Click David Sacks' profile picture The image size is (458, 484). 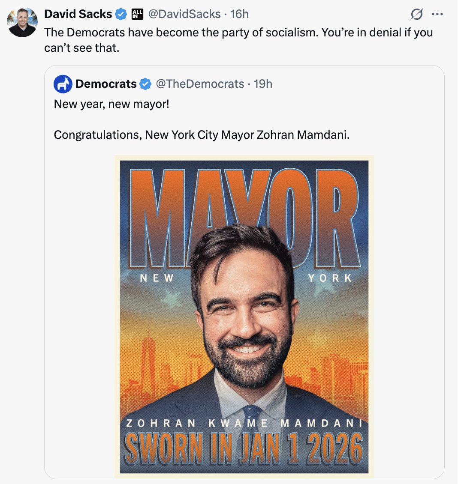point(22,22)
